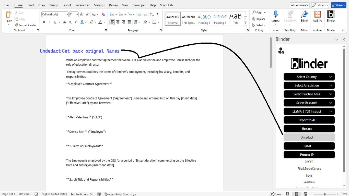Screen dimensions: 349x196
Task: Select the Format Painter tool
Action: coord(26,25)
